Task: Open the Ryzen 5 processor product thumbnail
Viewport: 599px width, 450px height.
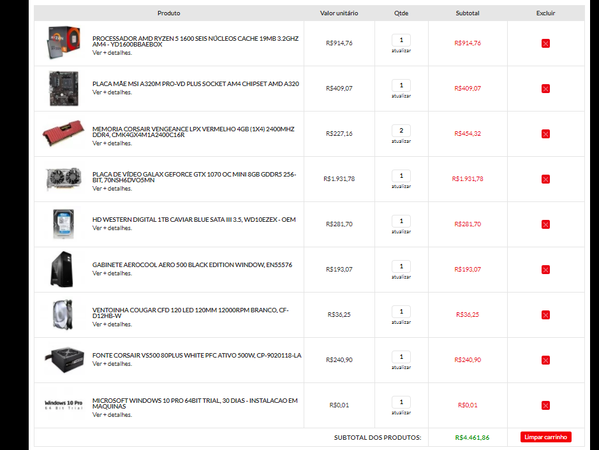Action: click(64, 43)
